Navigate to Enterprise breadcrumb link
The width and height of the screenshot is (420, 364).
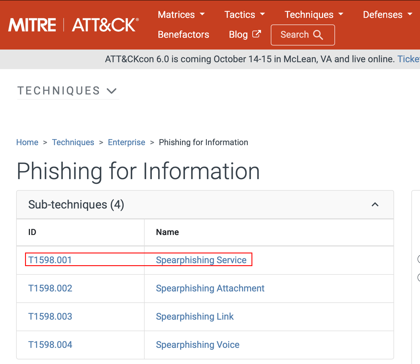click(126, 142)
